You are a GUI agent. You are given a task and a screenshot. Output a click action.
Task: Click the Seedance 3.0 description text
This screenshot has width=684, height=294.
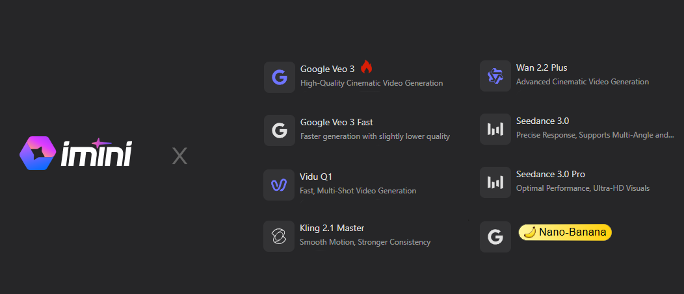594,135
